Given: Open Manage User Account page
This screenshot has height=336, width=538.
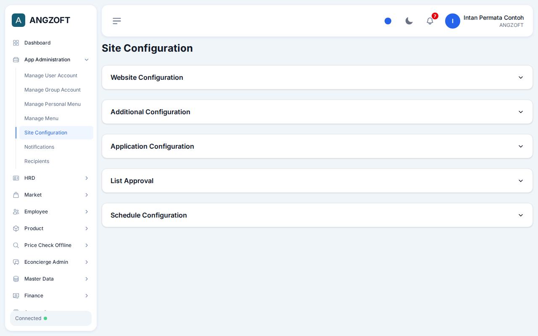Looking at the screenshot, I should (56, 76).
